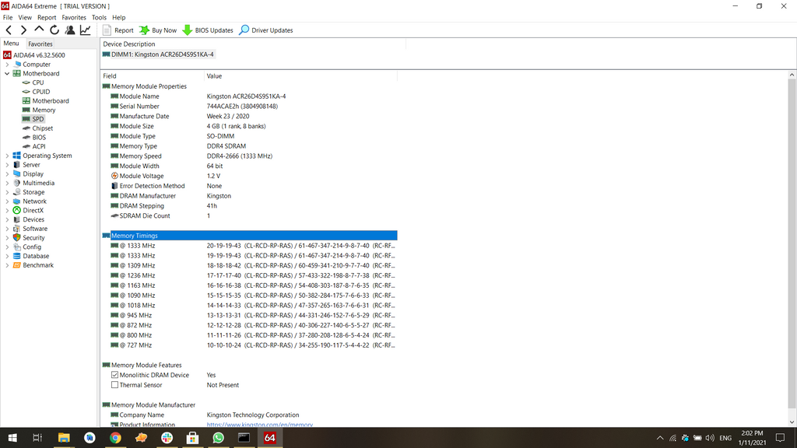Screen dimensions: 797x448
Task: Click the Value column header
Action: (x=300, y=76)
